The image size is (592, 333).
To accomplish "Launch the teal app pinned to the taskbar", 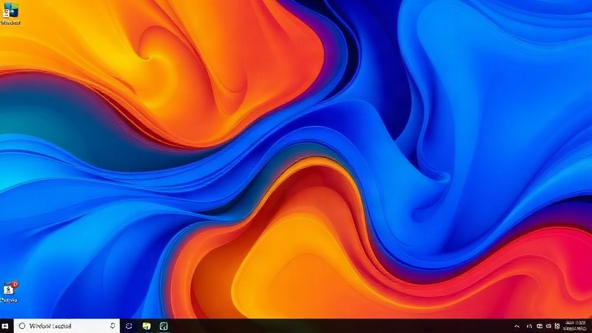I will pos(164,326).
